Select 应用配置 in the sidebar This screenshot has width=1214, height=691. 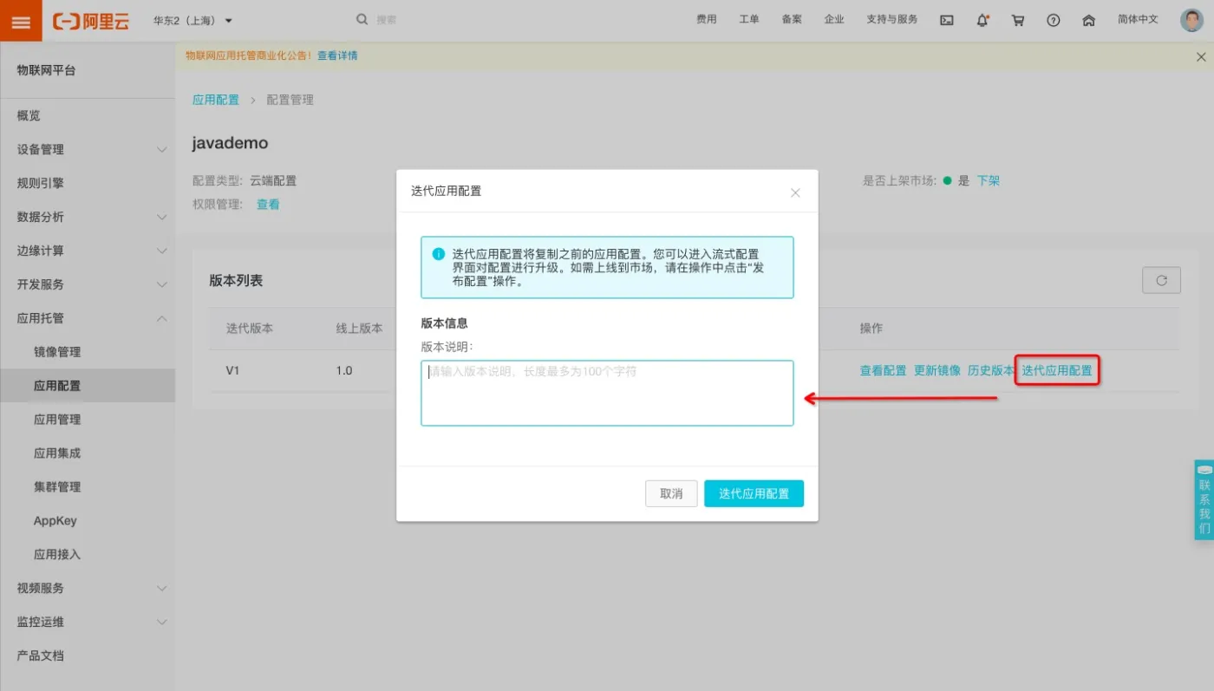[x=88, y=386]
